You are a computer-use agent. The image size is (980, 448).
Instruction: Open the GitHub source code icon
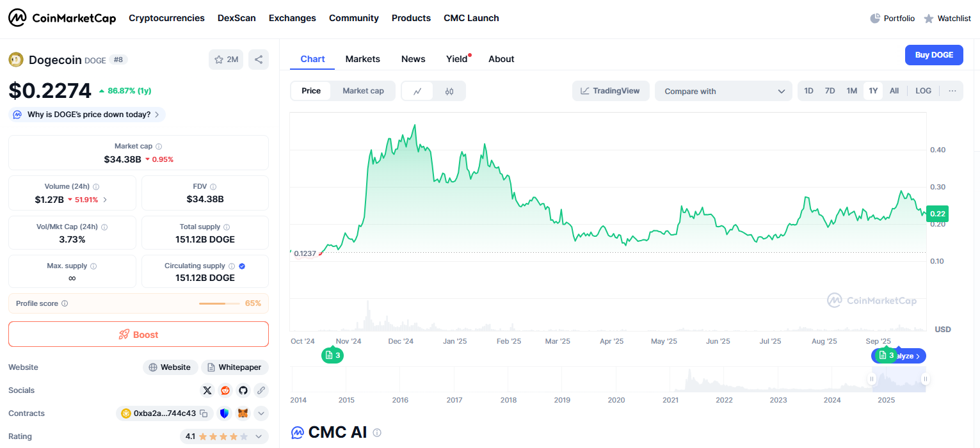click(243, 390)
